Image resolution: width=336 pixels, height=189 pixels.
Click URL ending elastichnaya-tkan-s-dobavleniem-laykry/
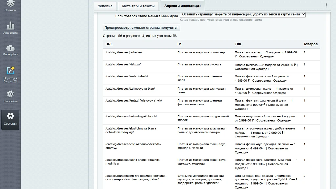131,130
